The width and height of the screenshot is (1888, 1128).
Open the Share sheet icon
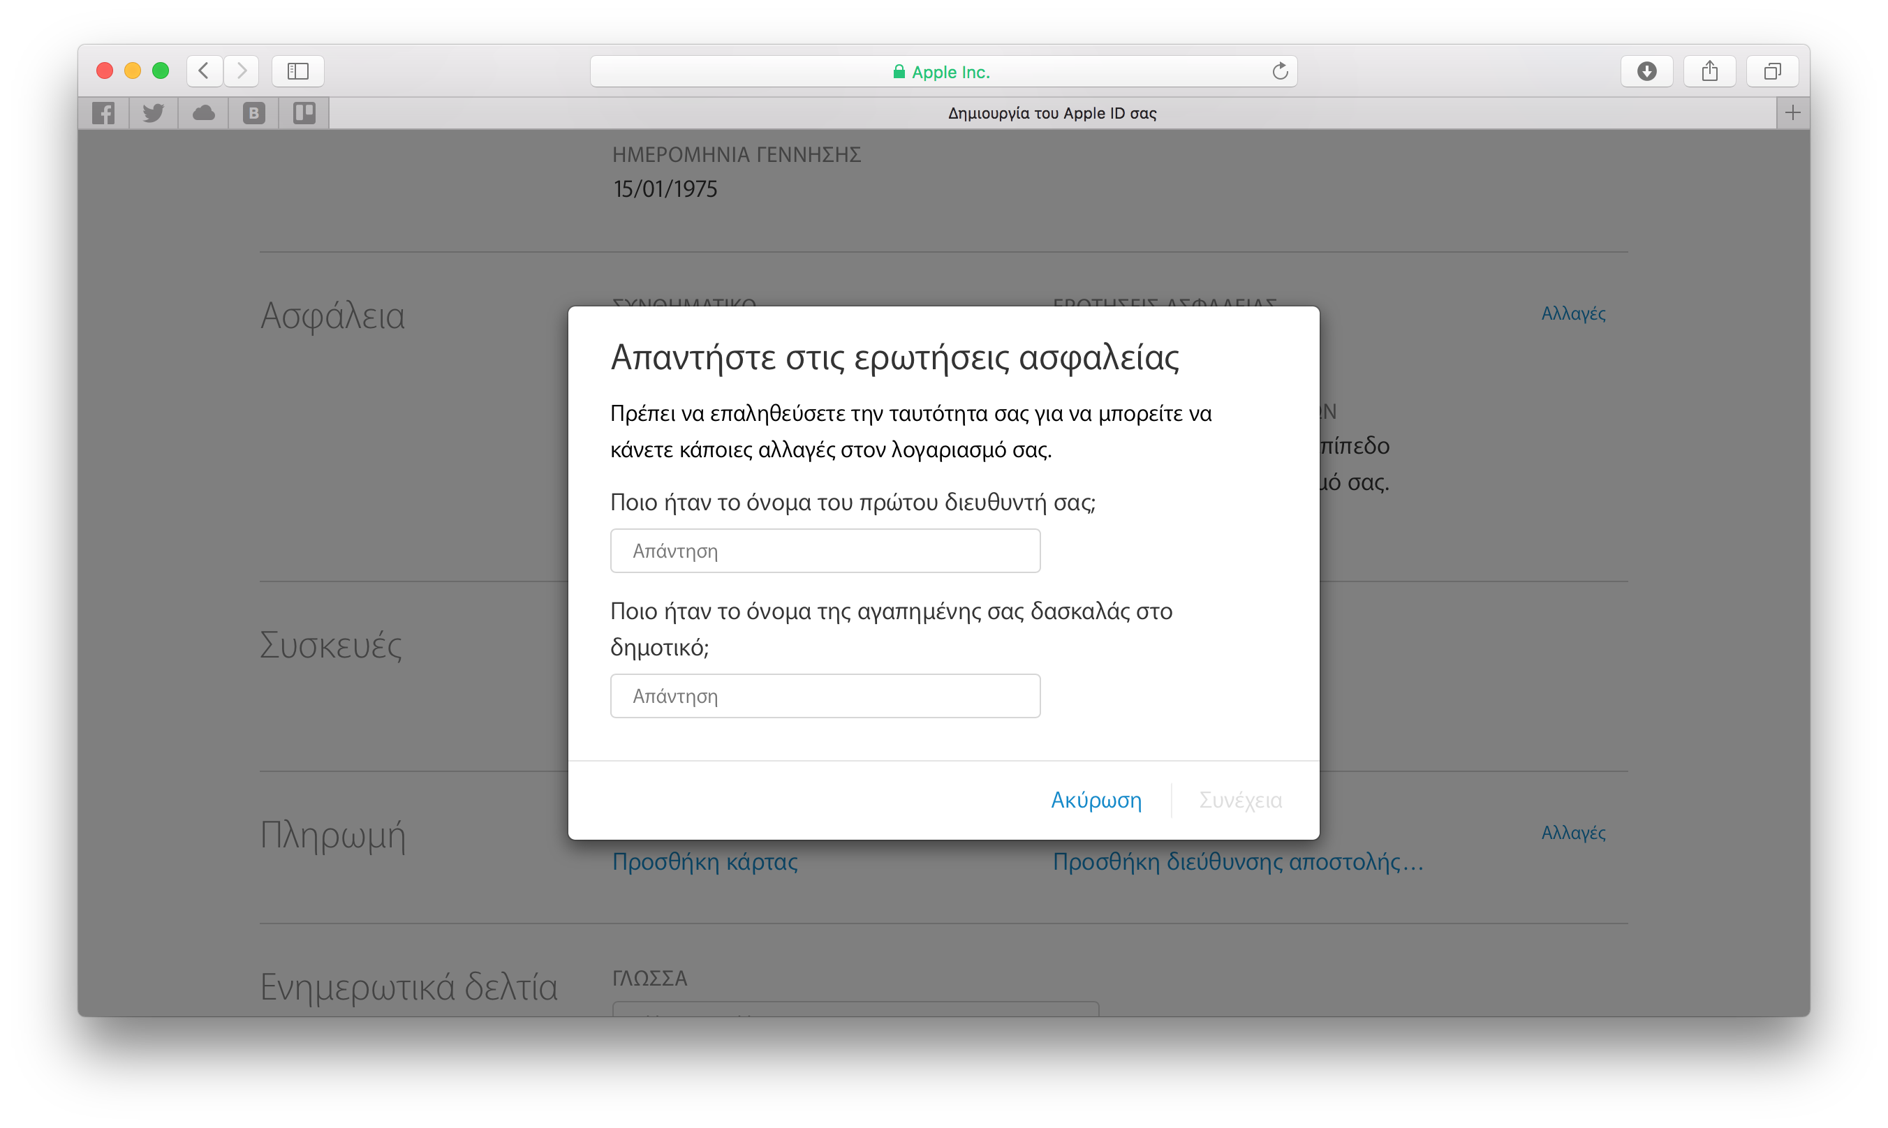1709,70
